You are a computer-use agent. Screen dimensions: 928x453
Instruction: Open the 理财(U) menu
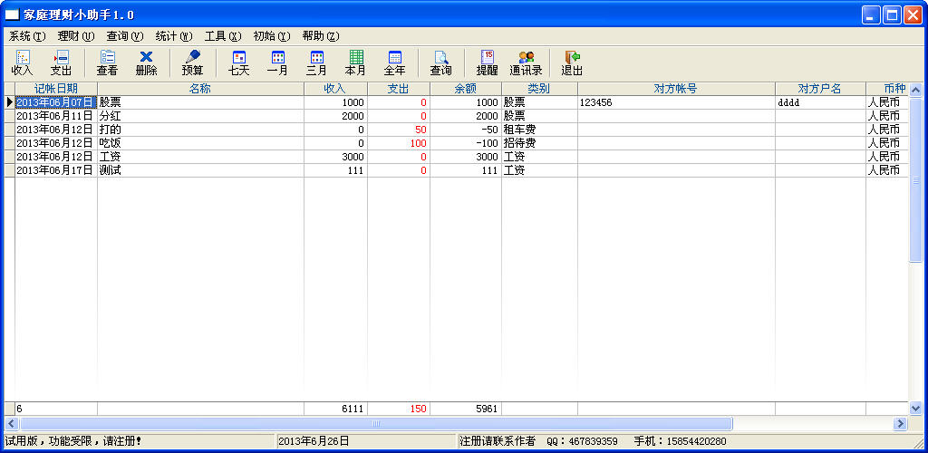[x=76, y=36]
